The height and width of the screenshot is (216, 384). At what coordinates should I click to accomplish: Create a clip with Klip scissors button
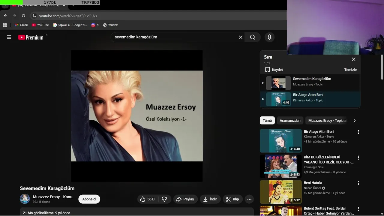[232, 199]
